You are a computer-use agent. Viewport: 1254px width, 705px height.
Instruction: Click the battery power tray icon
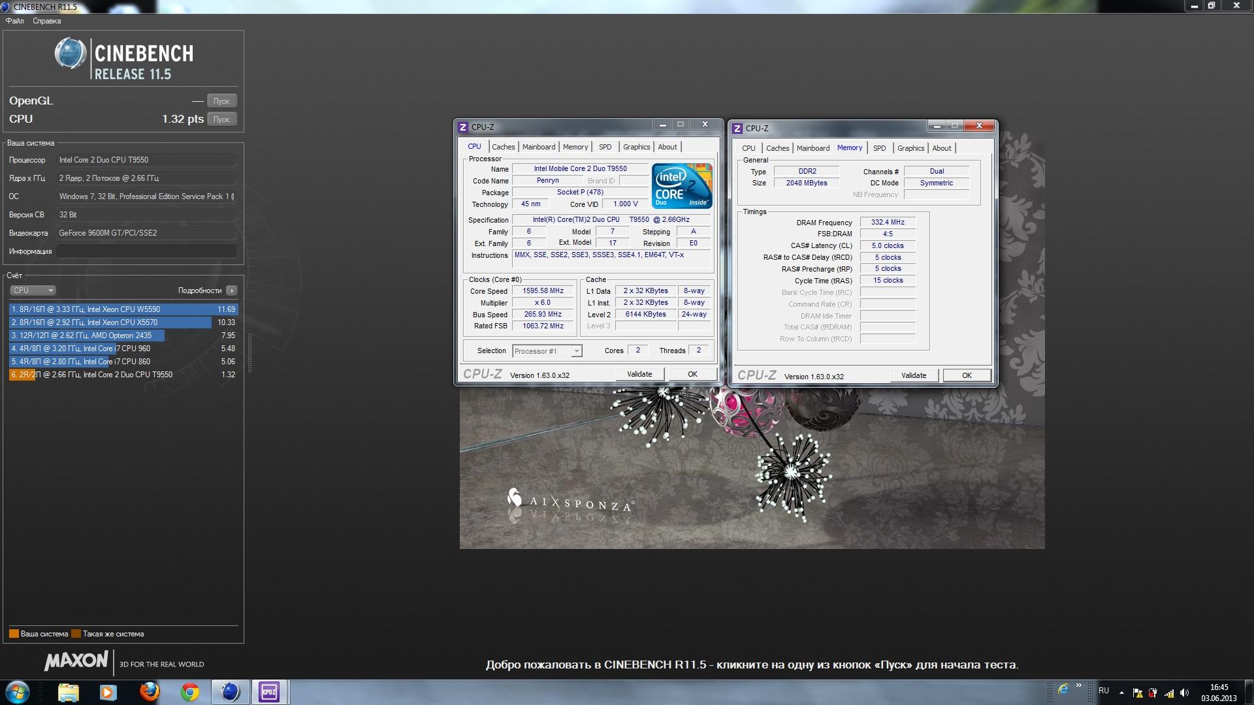point(1153,693)
